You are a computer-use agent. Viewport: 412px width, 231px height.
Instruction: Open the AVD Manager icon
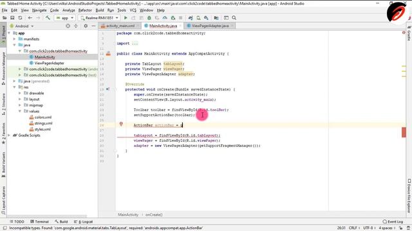(x=198, y=18)
